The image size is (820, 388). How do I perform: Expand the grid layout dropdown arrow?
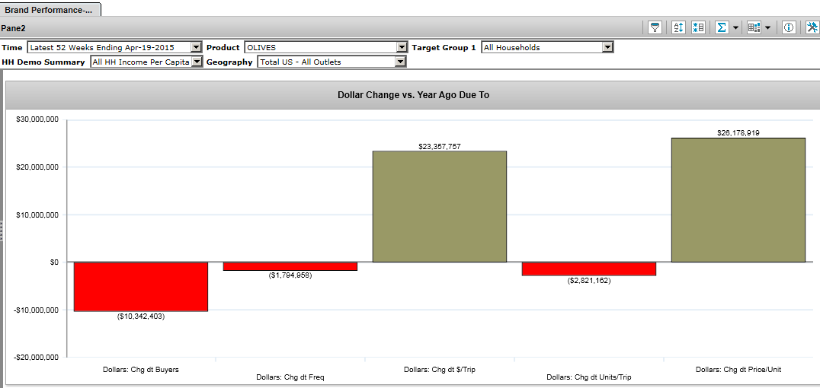(767, 27)
